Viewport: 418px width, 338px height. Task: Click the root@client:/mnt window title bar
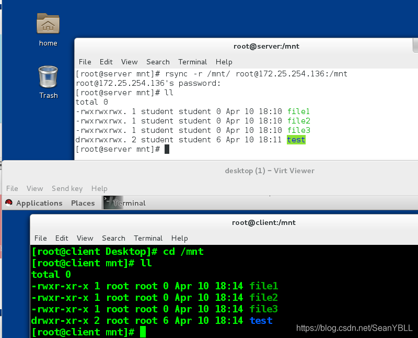(264, 222)
